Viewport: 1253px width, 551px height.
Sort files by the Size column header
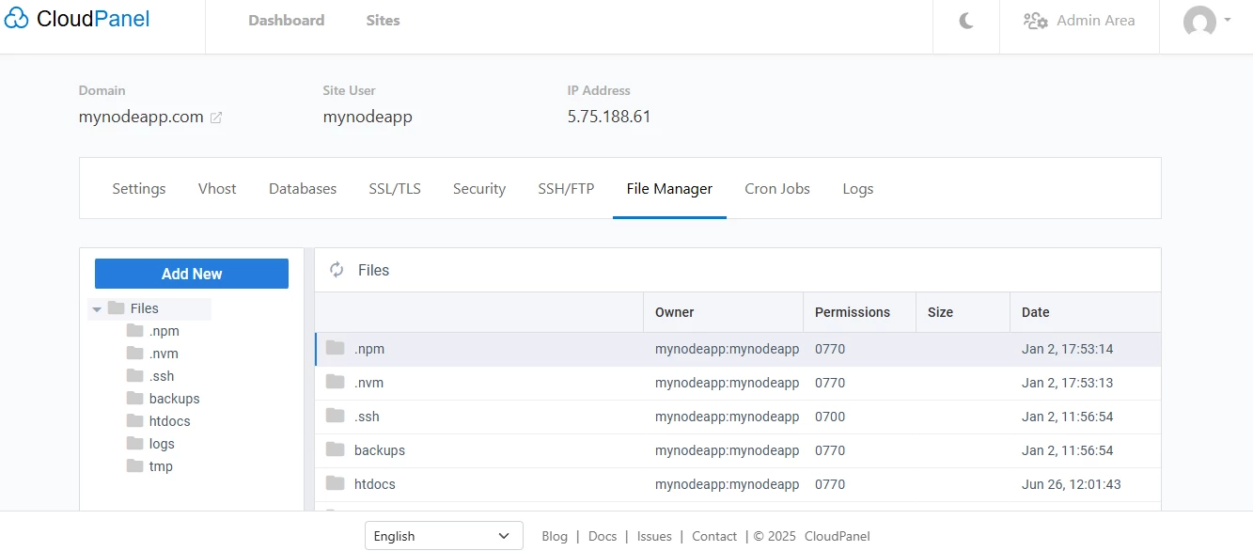[940, 311]
